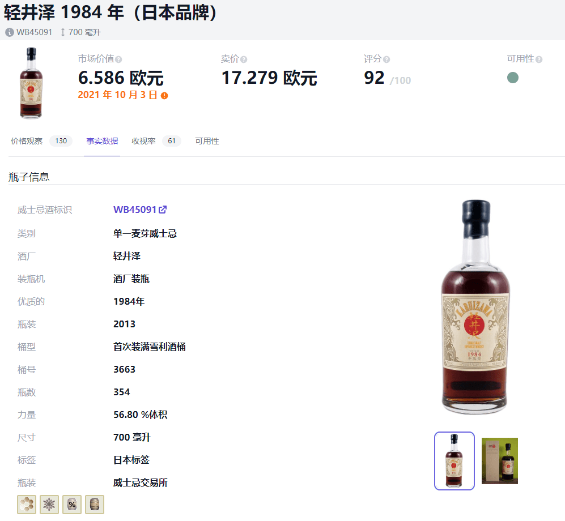Screen dimensions: 565x521
Task: Click the percent barrel cask-strength icon
Action: click(x=72, y=505)
